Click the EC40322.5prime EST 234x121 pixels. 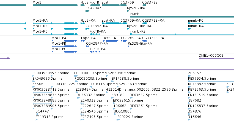(x=95, y=100)
